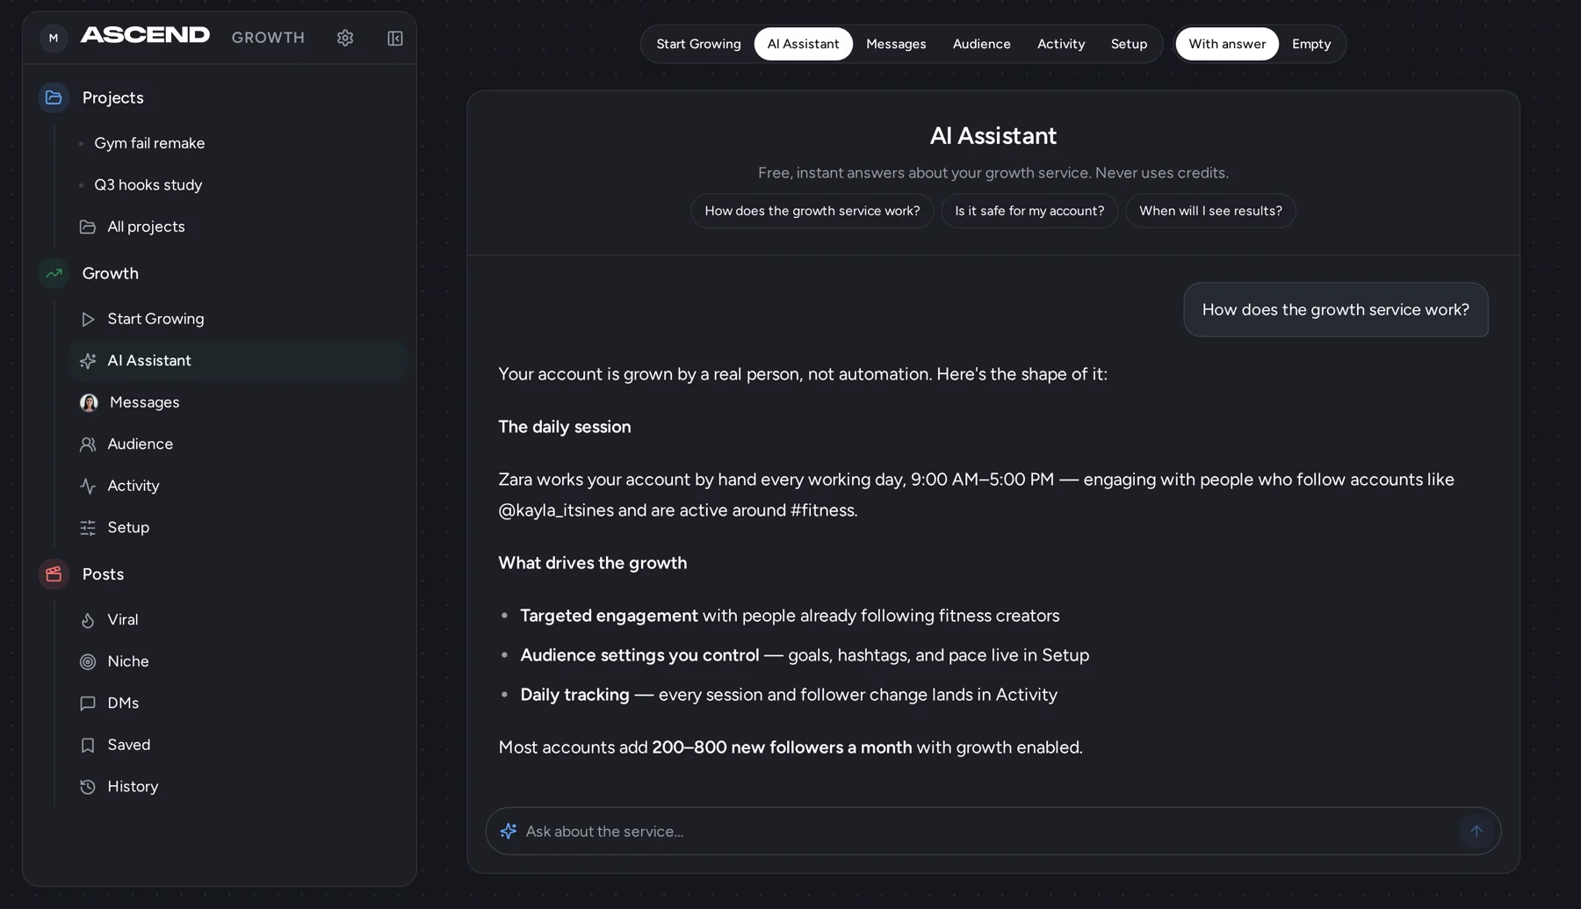
Task: Switch to Empty view
Action: (x=1311, y=44)
